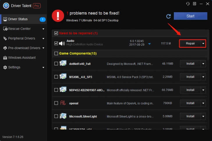This screenshot has height=141, width=212.
Task: Open dropdown arrow beside dotNetFx40_Full Install
Action: pyautogui.click(x=203, y=64)
